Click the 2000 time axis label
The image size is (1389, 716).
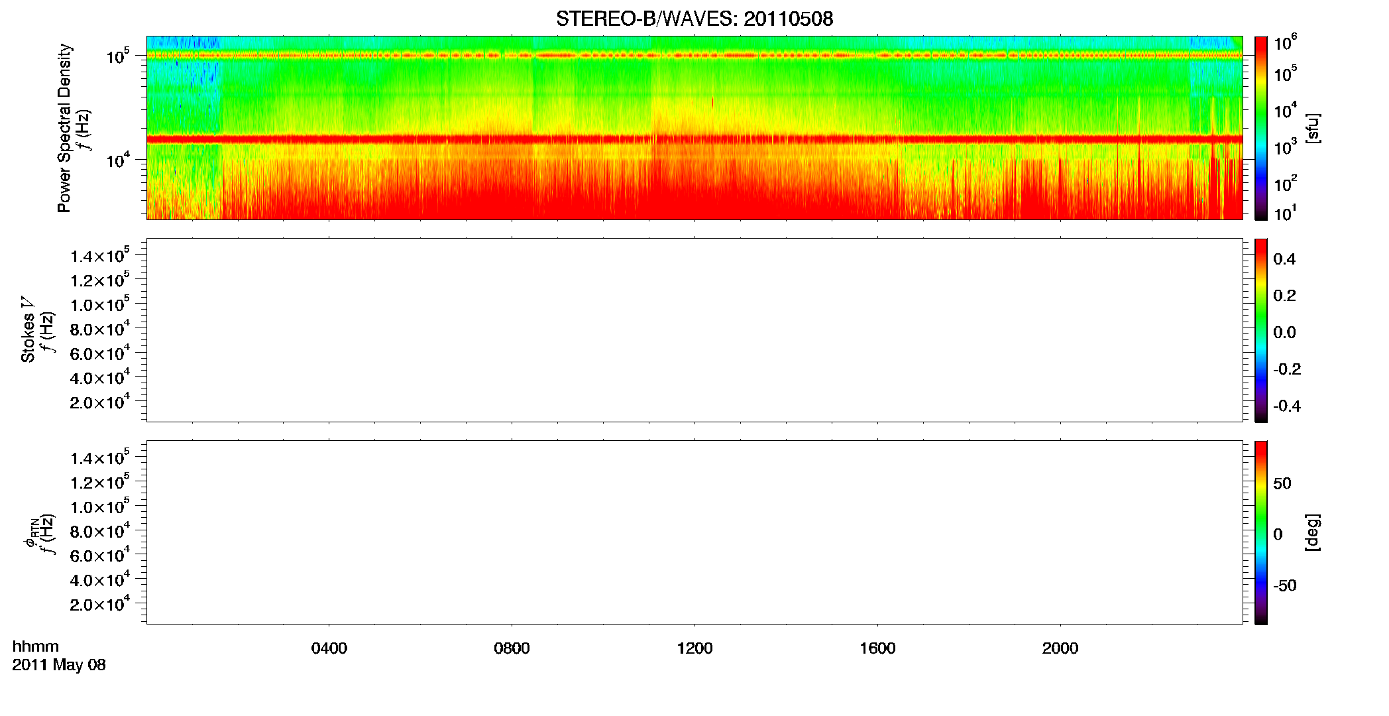pyautogui.click(x=1060, y=648)
